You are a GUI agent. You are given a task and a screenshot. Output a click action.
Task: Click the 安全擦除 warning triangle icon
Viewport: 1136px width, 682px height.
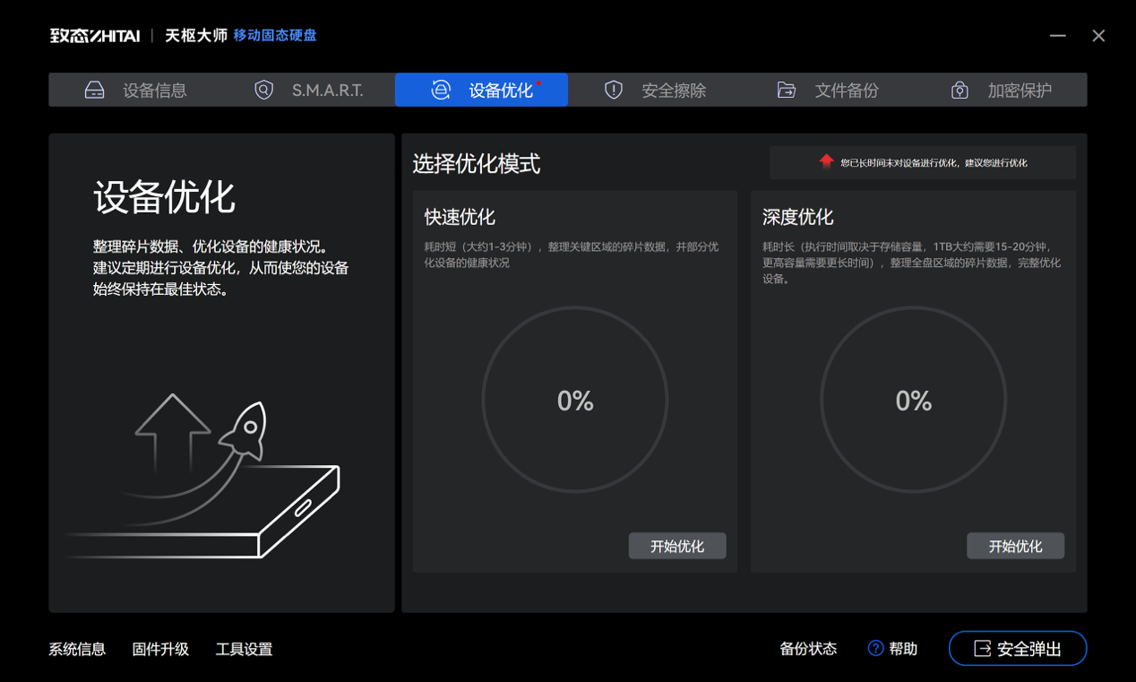click(613, 90)
